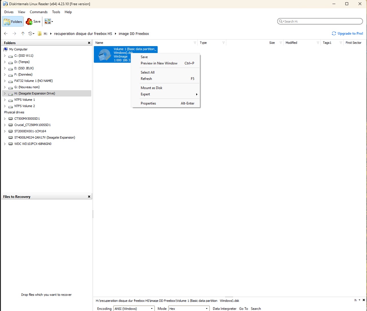Click the Go To button
Screen dimensions: 367x311
244,309
